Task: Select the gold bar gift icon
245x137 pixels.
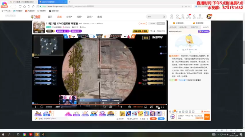Action: coord(141,114)
